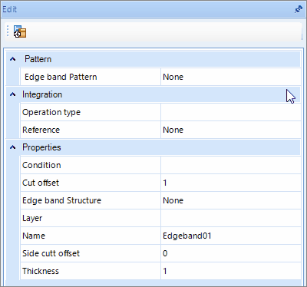This screenshot has height=287, width=307.
Task: Click the Edit panel title
Action: pyautogui.click(x=9, y=9)
